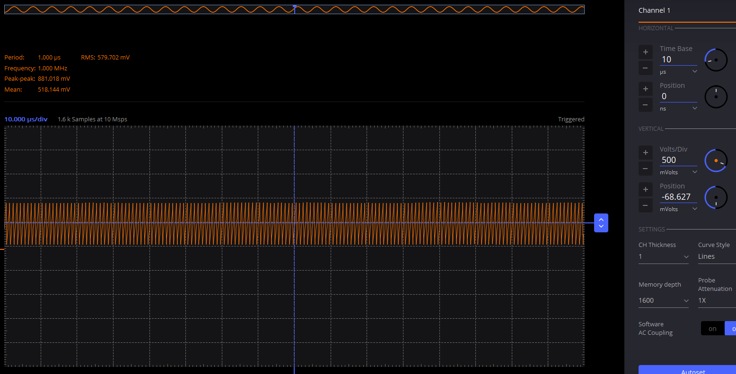Decrease horizontal Position with minus button
The image size is (736, 374).
tap(645, 105)
